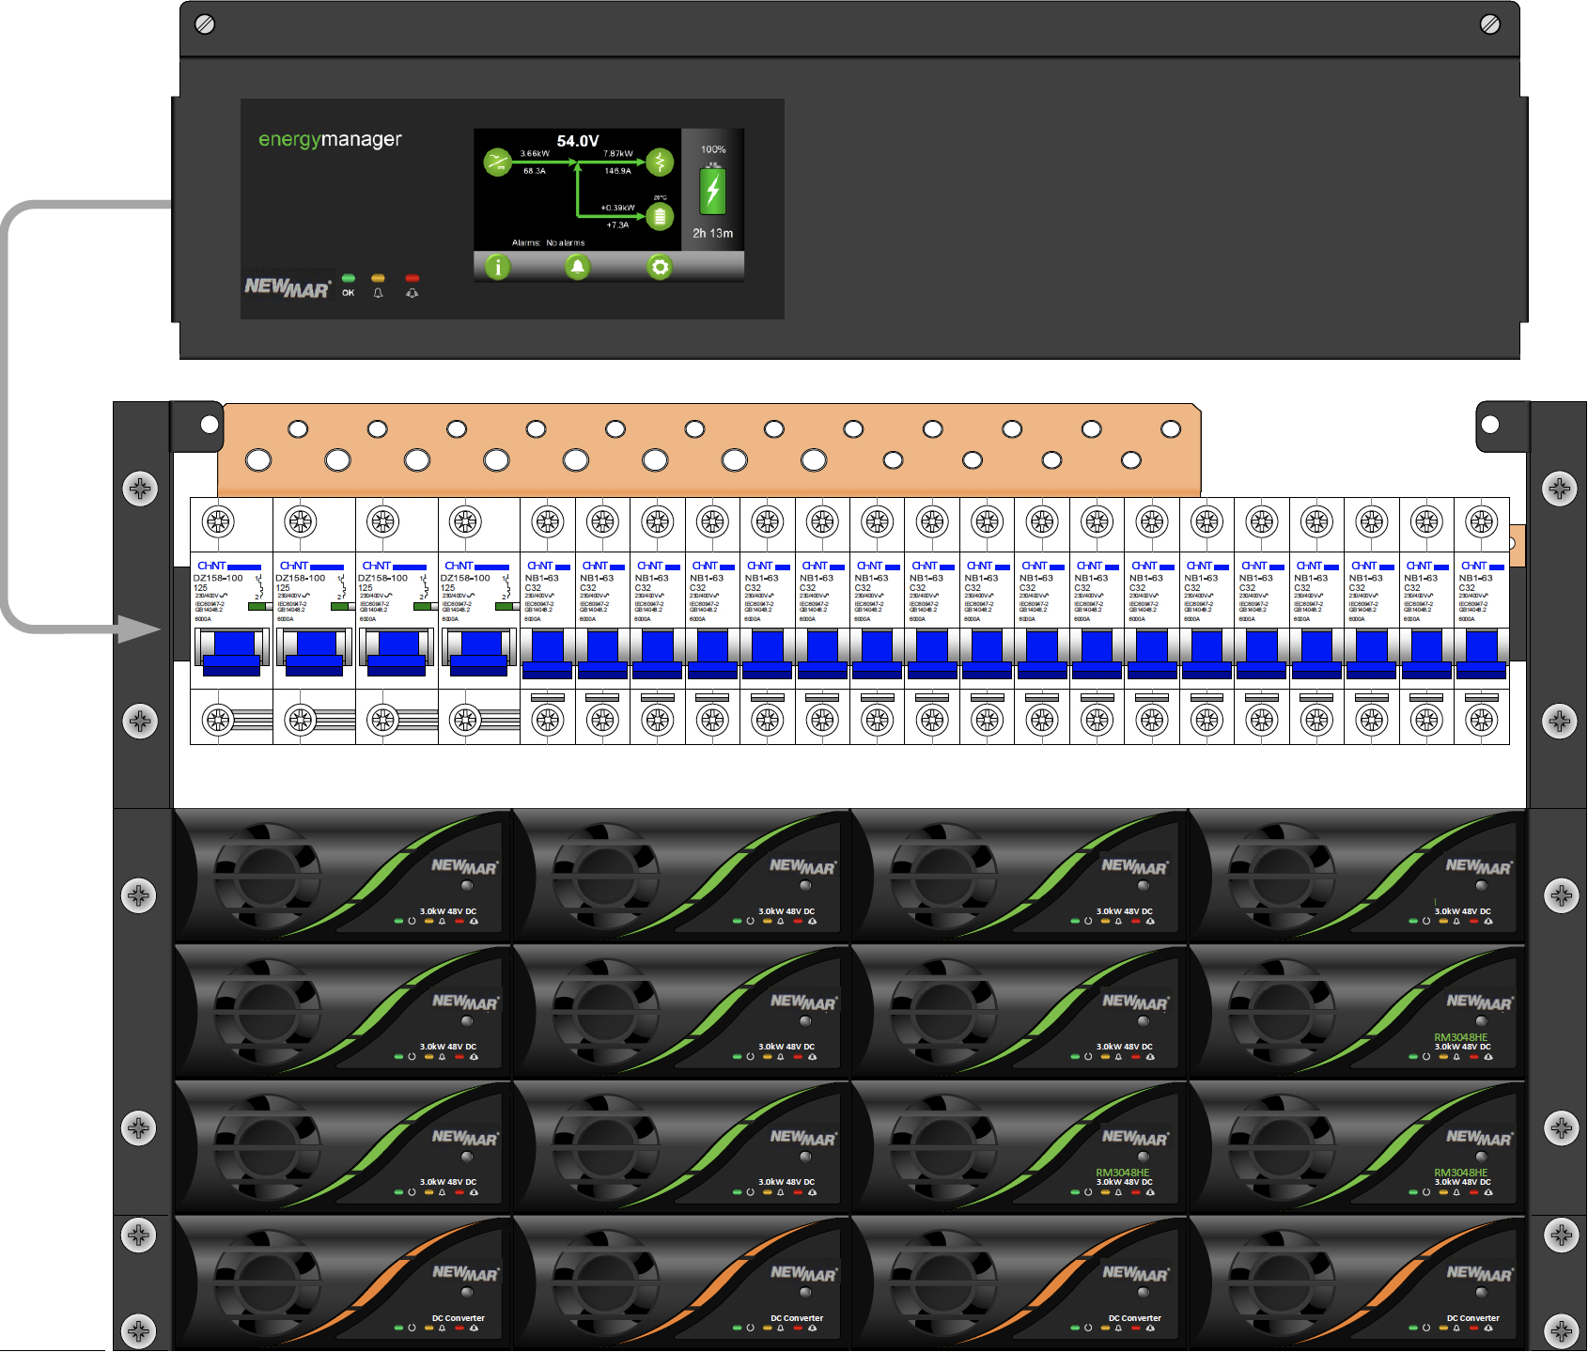Toggle the third DZ158-100 breaker from the left
Screen dimensions: 1588x1352
click(397, 653)
